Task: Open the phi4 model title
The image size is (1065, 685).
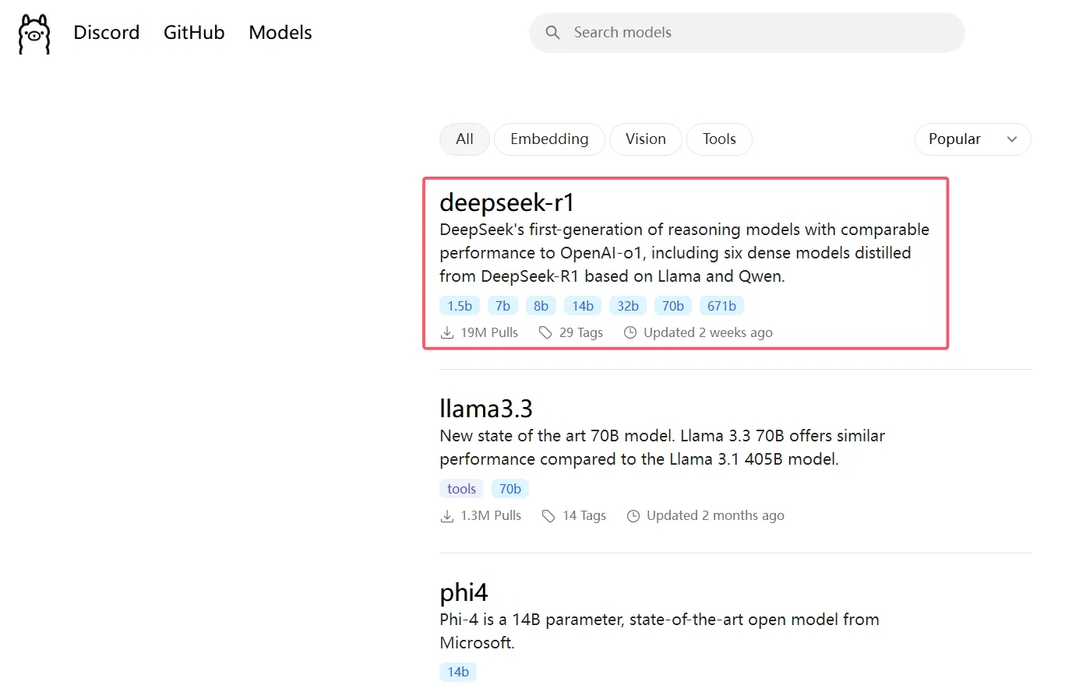Action: pyautogui.click(x=464, y=593)
